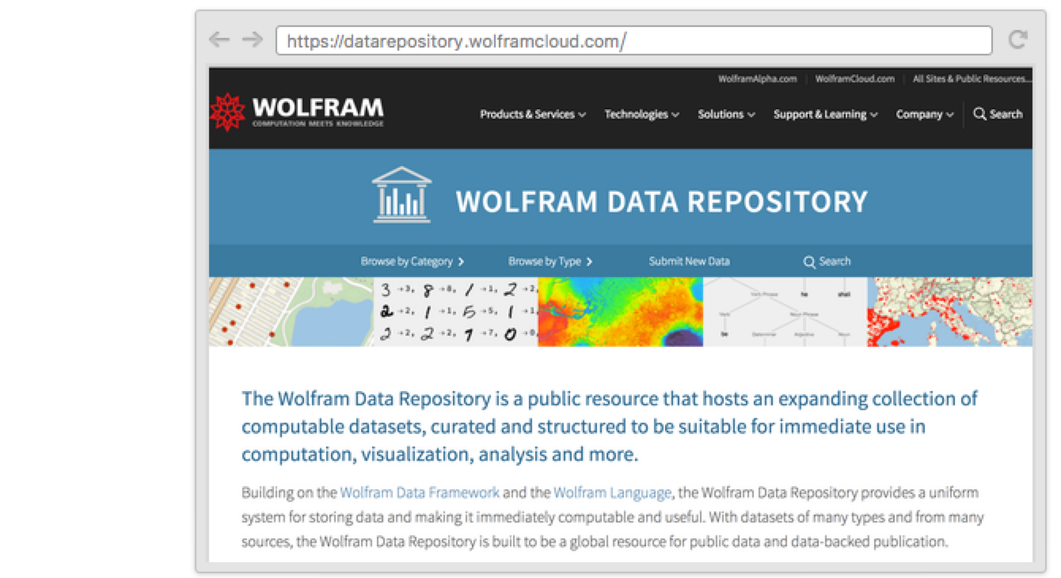Image resolution: width=1061 pixels, height=578 pixels.
Task: Expand the Products & Services menu
Action: click(x=533, y=114)
